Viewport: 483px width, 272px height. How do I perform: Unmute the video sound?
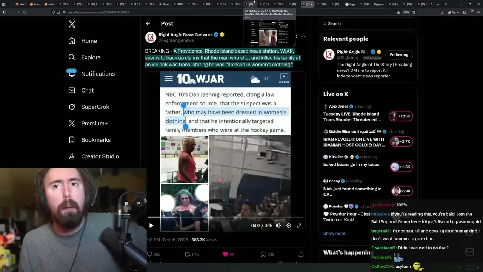(278, 226)
